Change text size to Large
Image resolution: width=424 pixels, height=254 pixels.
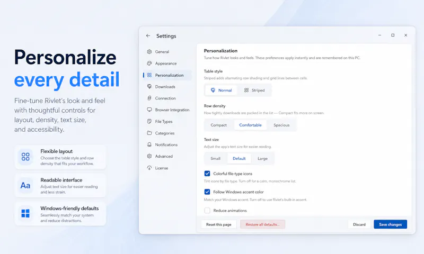click(262, 158)
